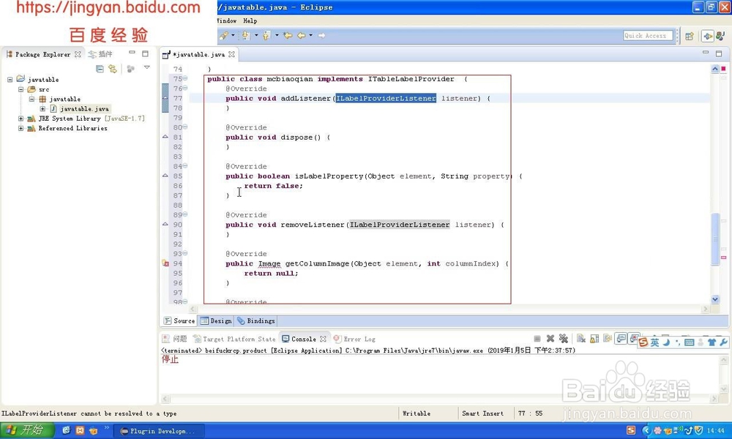
Task: Go to Last Edit Location
Action: click(x=288, y=35)
